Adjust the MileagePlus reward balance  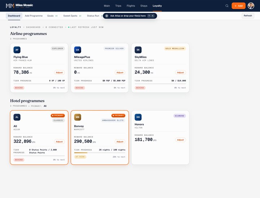tap(120, 72)
